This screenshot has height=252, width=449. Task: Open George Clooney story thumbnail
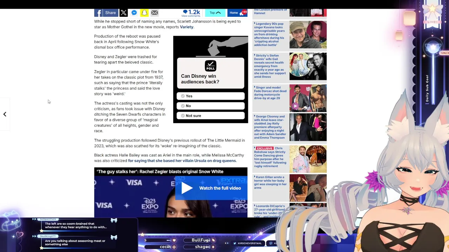click(308, 127)
